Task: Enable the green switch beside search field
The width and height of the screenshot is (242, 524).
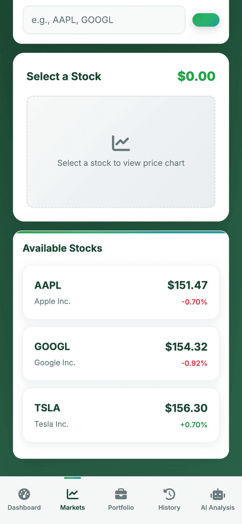Action: coord(206,20)
